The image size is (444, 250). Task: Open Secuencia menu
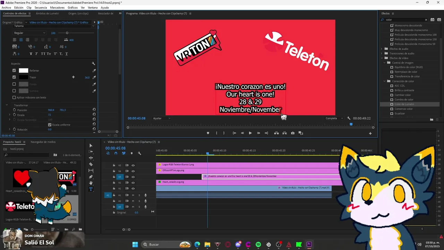point(41,7)
